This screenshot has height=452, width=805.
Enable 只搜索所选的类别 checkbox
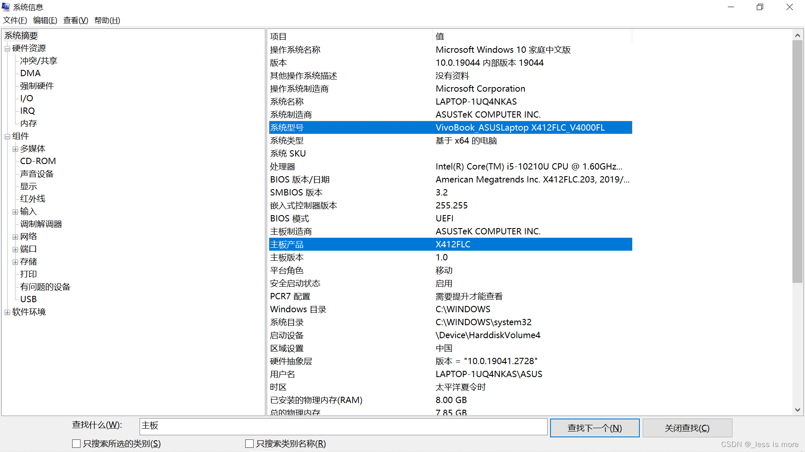[76, 444]
